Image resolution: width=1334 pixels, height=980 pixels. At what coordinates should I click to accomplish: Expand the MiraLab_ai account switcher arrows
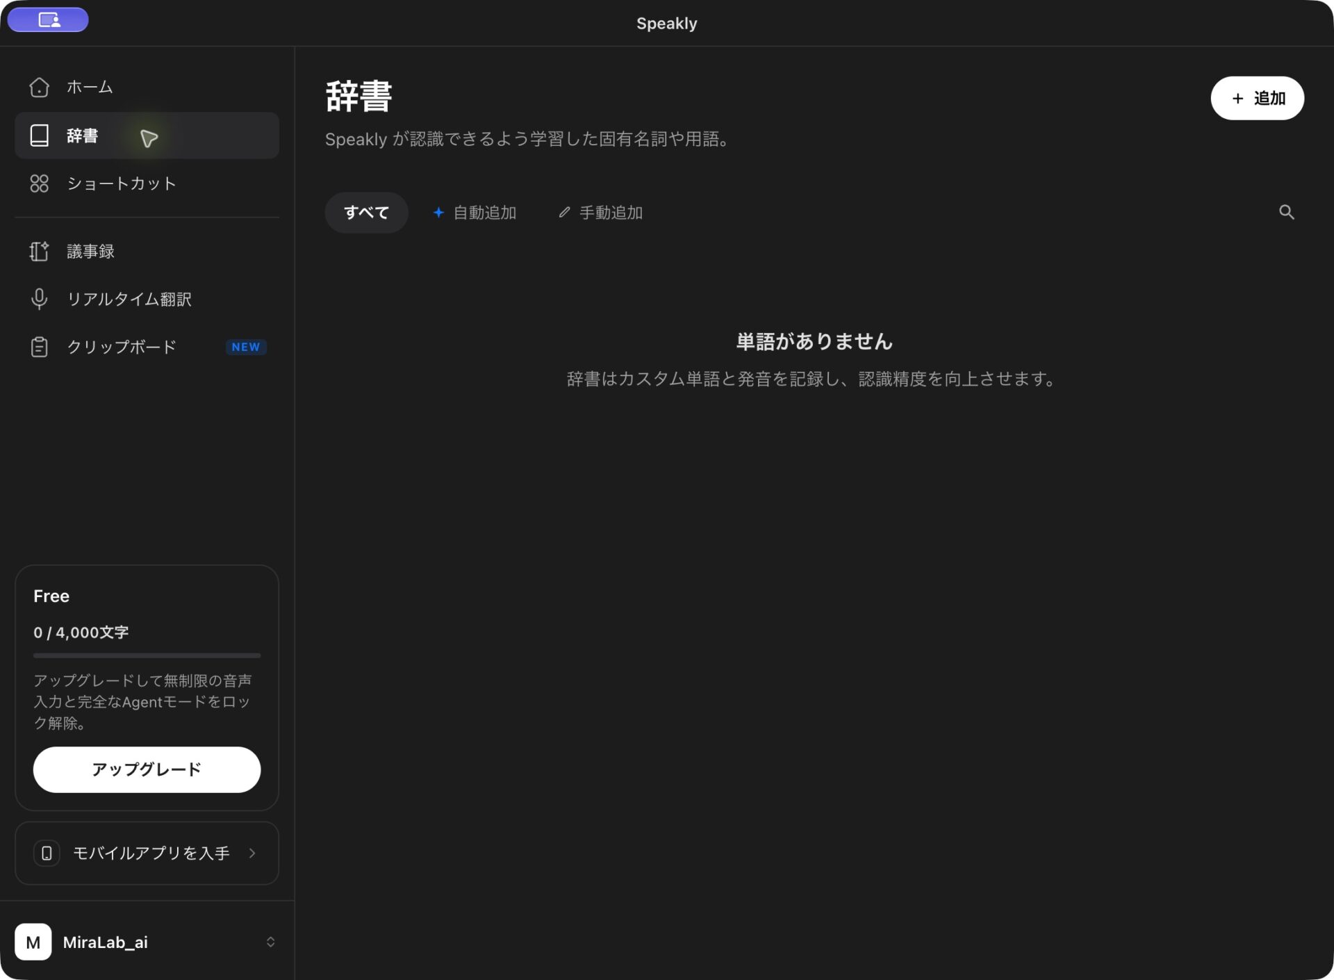tap(270, 942)
